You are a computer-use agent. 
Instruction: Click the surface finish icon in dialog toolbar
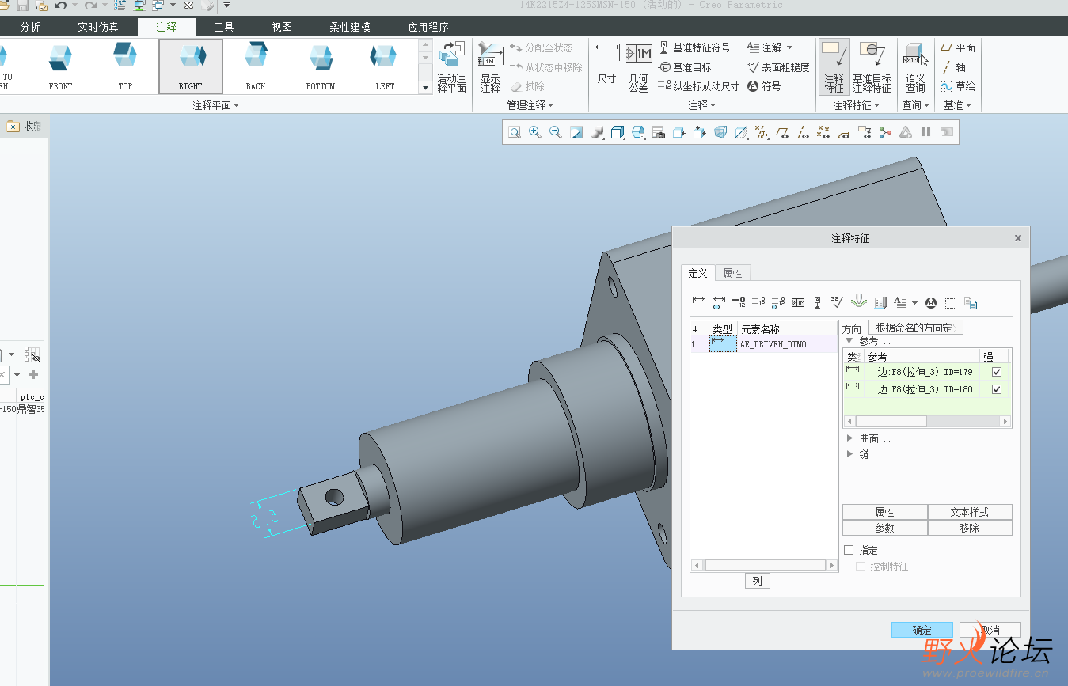point(837,302)
